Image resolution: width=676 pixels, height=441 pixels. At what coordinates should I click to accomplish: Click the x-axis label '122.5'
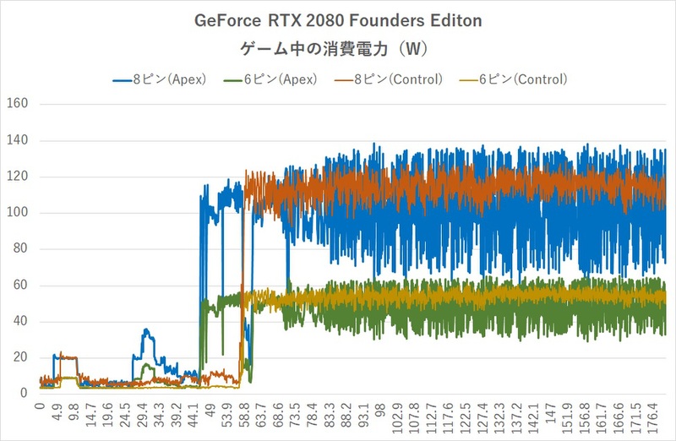point(464,417)
